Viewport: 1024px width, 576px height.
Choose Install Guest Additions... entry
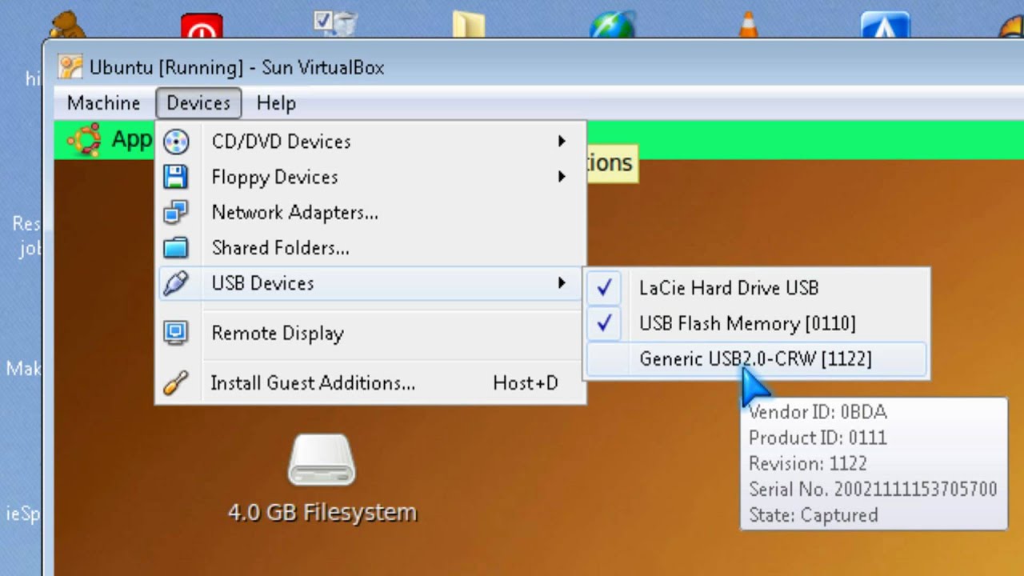(x=370, y=383)
